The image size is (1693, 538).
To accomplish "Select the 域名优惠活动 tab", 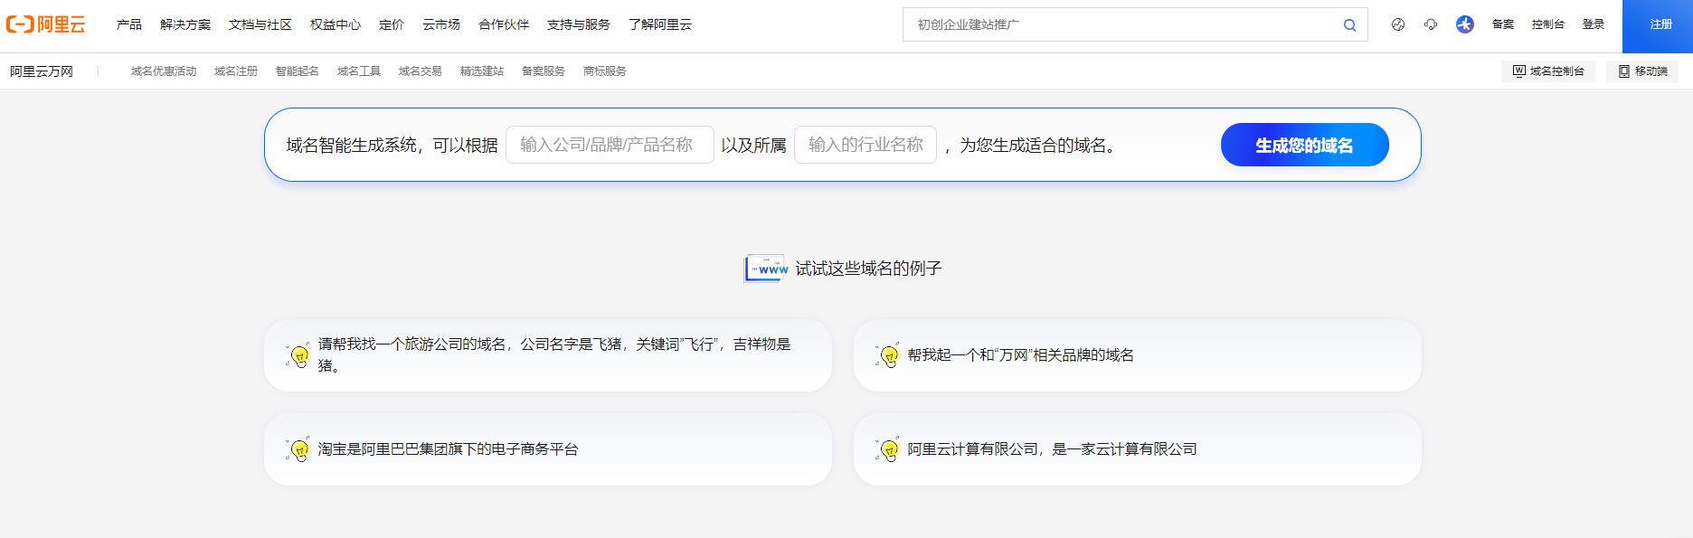I will point(164,71).
